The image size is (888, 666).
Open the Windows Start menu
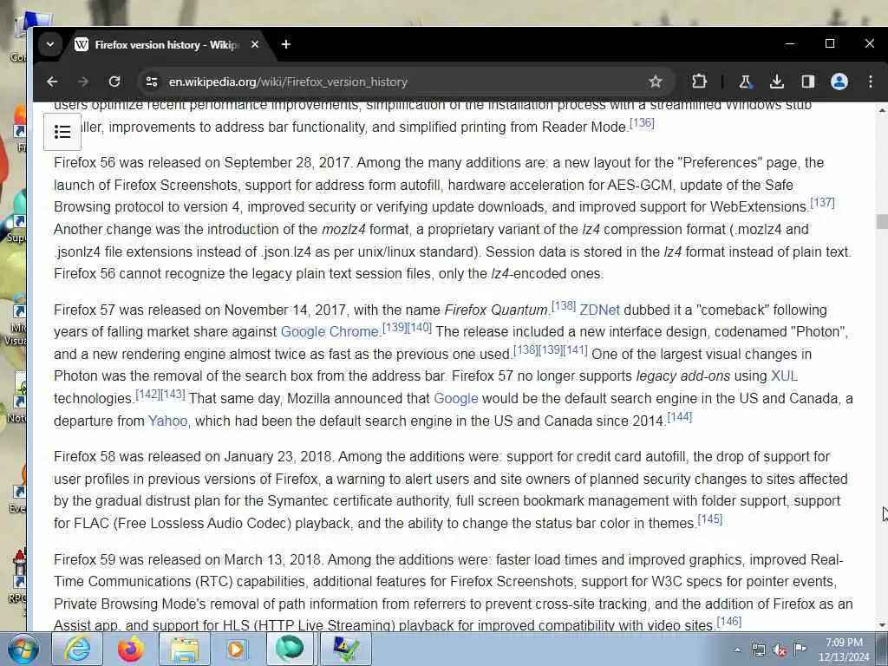tap(23, 649)
